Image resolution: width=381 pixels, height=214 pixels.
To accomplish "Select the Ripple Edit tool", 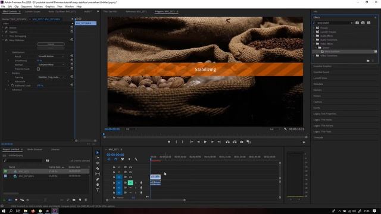I will tap(98, 163).
